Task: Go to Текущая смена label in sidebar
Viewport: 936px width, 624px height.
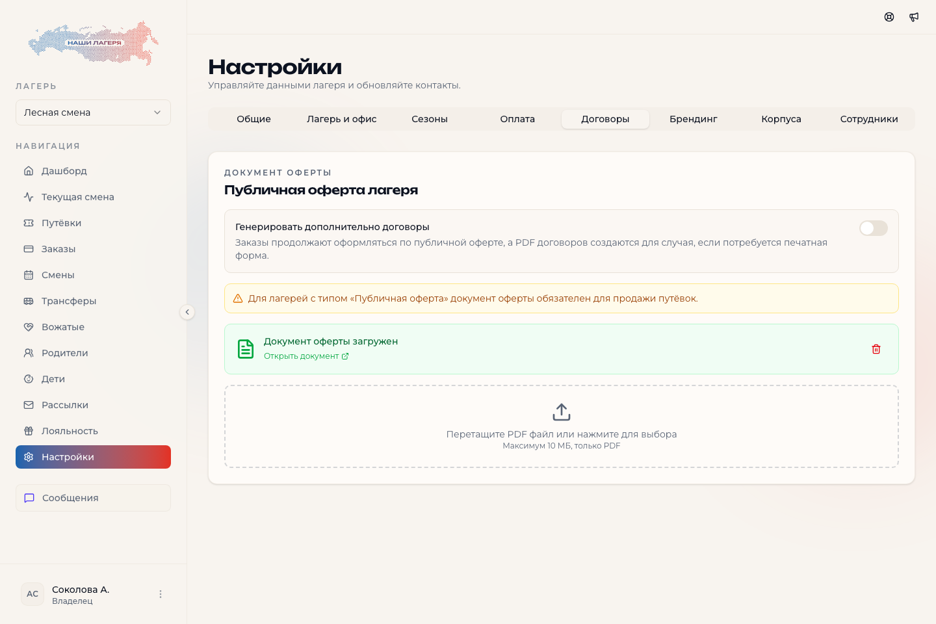Action: point(78,197)
